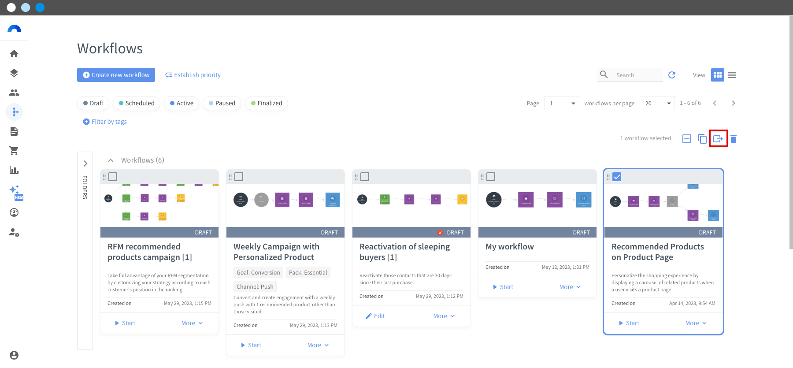Go to the next page arrow
Screen dimensions: 793x368
(734, 103)
